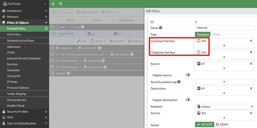The image size is (257, 128).
Task: Open the FortiGate dropdown at top left
Action: click(x=45, y=4)
